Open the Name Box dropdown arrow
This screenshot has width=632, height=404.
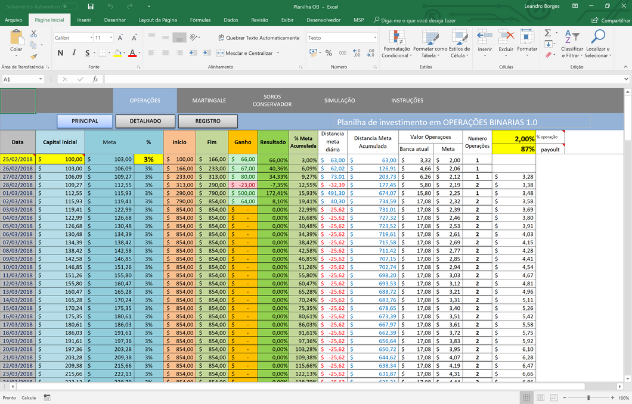(41, 79)
